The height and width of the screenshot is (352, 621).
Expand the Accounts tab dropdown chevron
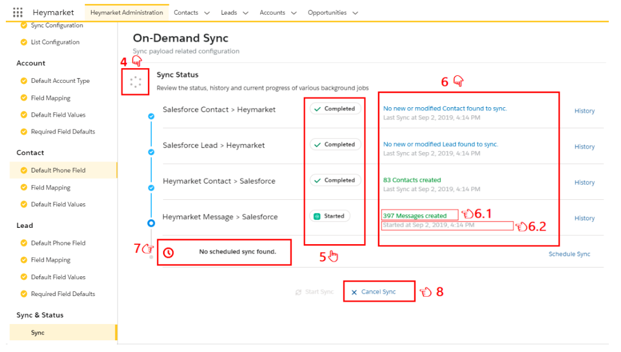tap(294, 13)
